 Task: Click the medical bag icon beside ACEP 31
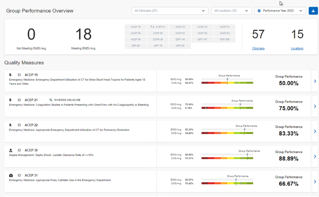pos(11,176)
